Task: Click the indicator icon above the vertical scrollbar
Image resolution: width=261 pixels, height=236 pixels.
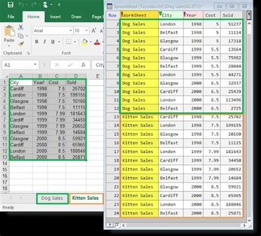Action: 249,15
